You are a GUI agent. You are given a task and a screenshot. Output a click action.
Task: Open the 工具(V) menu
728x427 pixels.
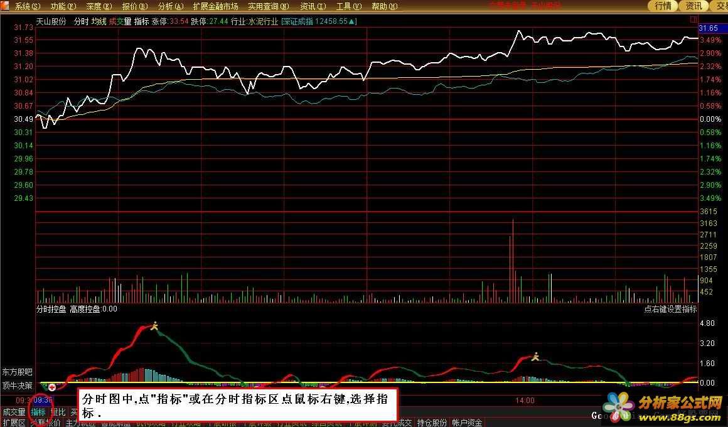click(349, 6)
